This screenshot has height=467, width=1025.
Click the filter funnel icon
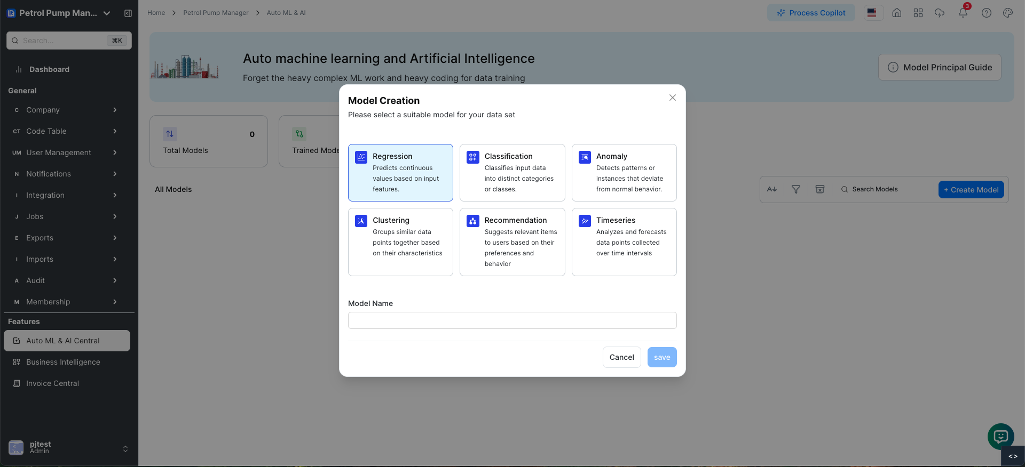pos(796,189)
